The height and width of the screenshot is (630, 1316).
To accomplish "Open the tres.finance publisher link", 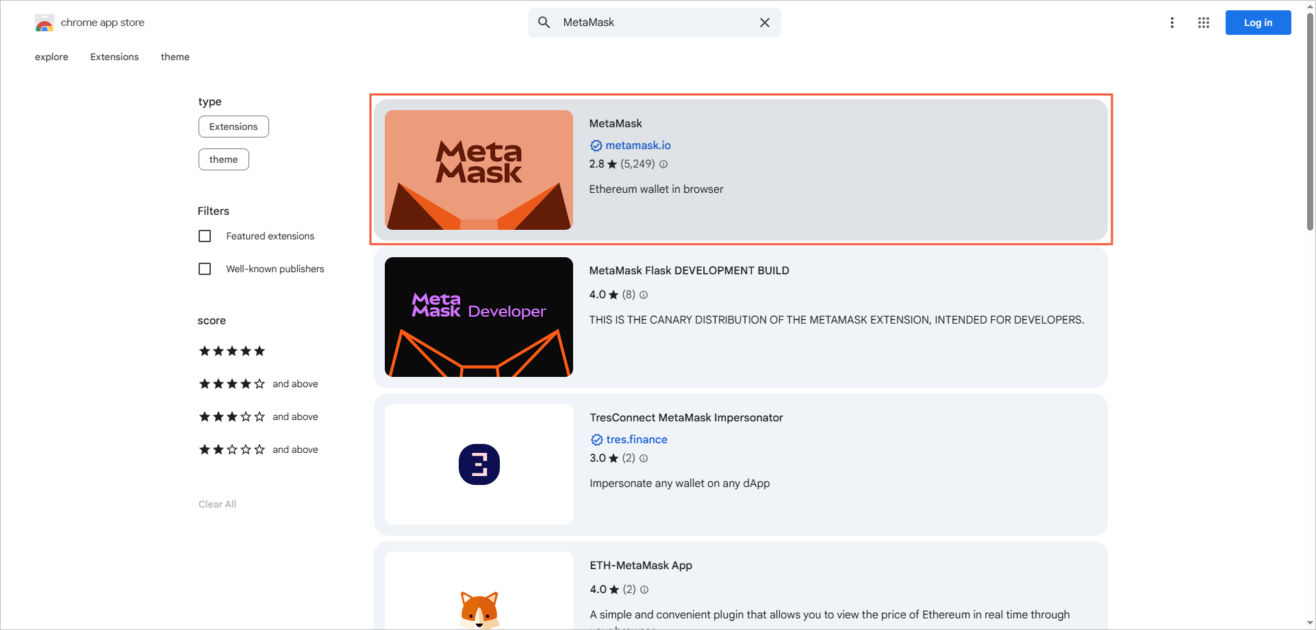I will 637,439.
